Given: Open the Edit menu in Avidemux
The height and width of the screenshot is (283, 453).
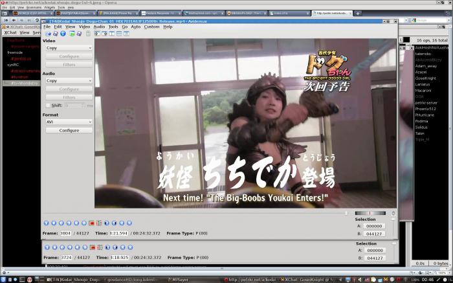Looking at the screenshot, I should coord(58,27).
